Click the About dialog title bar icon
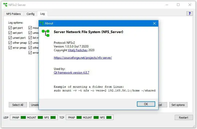197x129 pixels. pyautogui.click(x=42, y=23)
